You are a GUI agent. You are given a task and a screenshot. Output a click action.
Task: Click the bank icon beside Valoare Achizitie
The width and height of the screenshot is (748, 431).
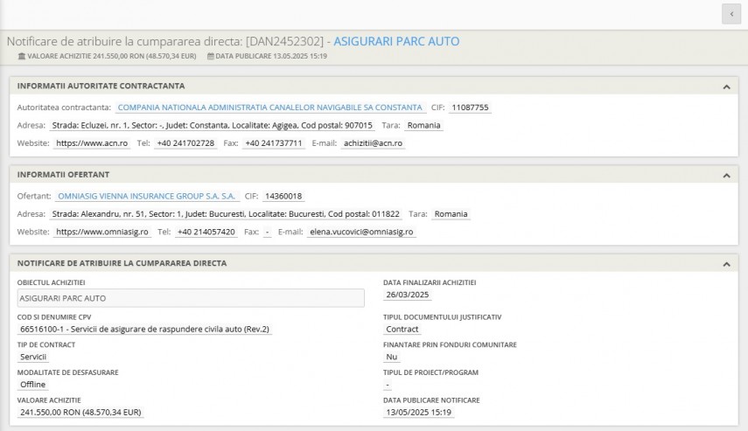point(22,56)
